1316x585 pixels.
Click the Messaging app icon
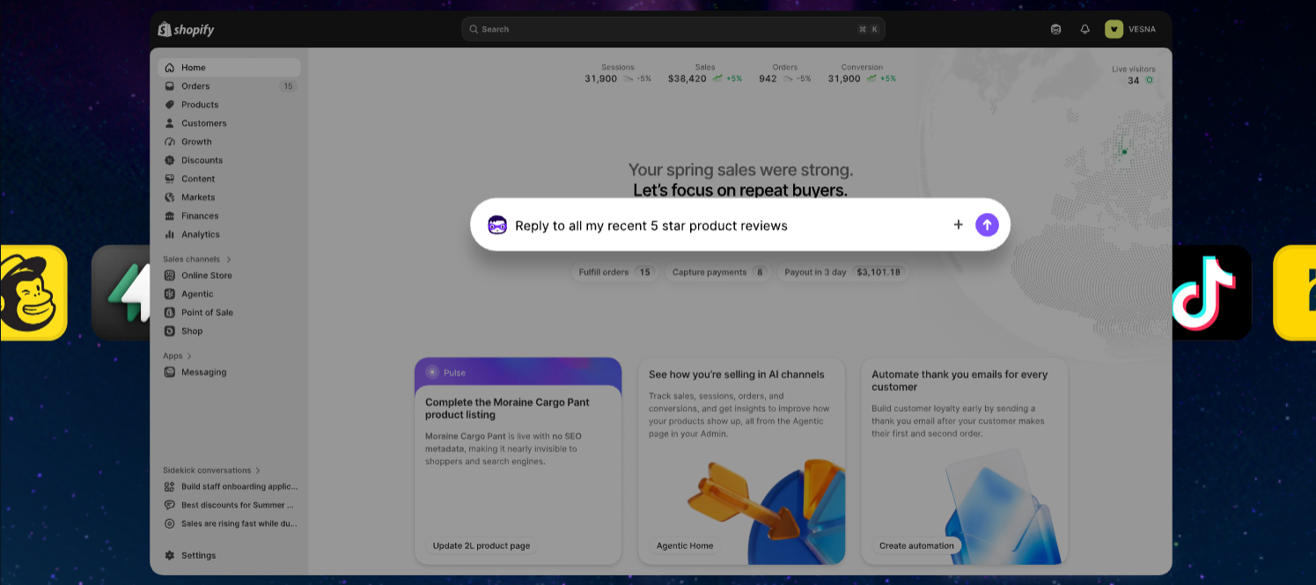(170, 372)
